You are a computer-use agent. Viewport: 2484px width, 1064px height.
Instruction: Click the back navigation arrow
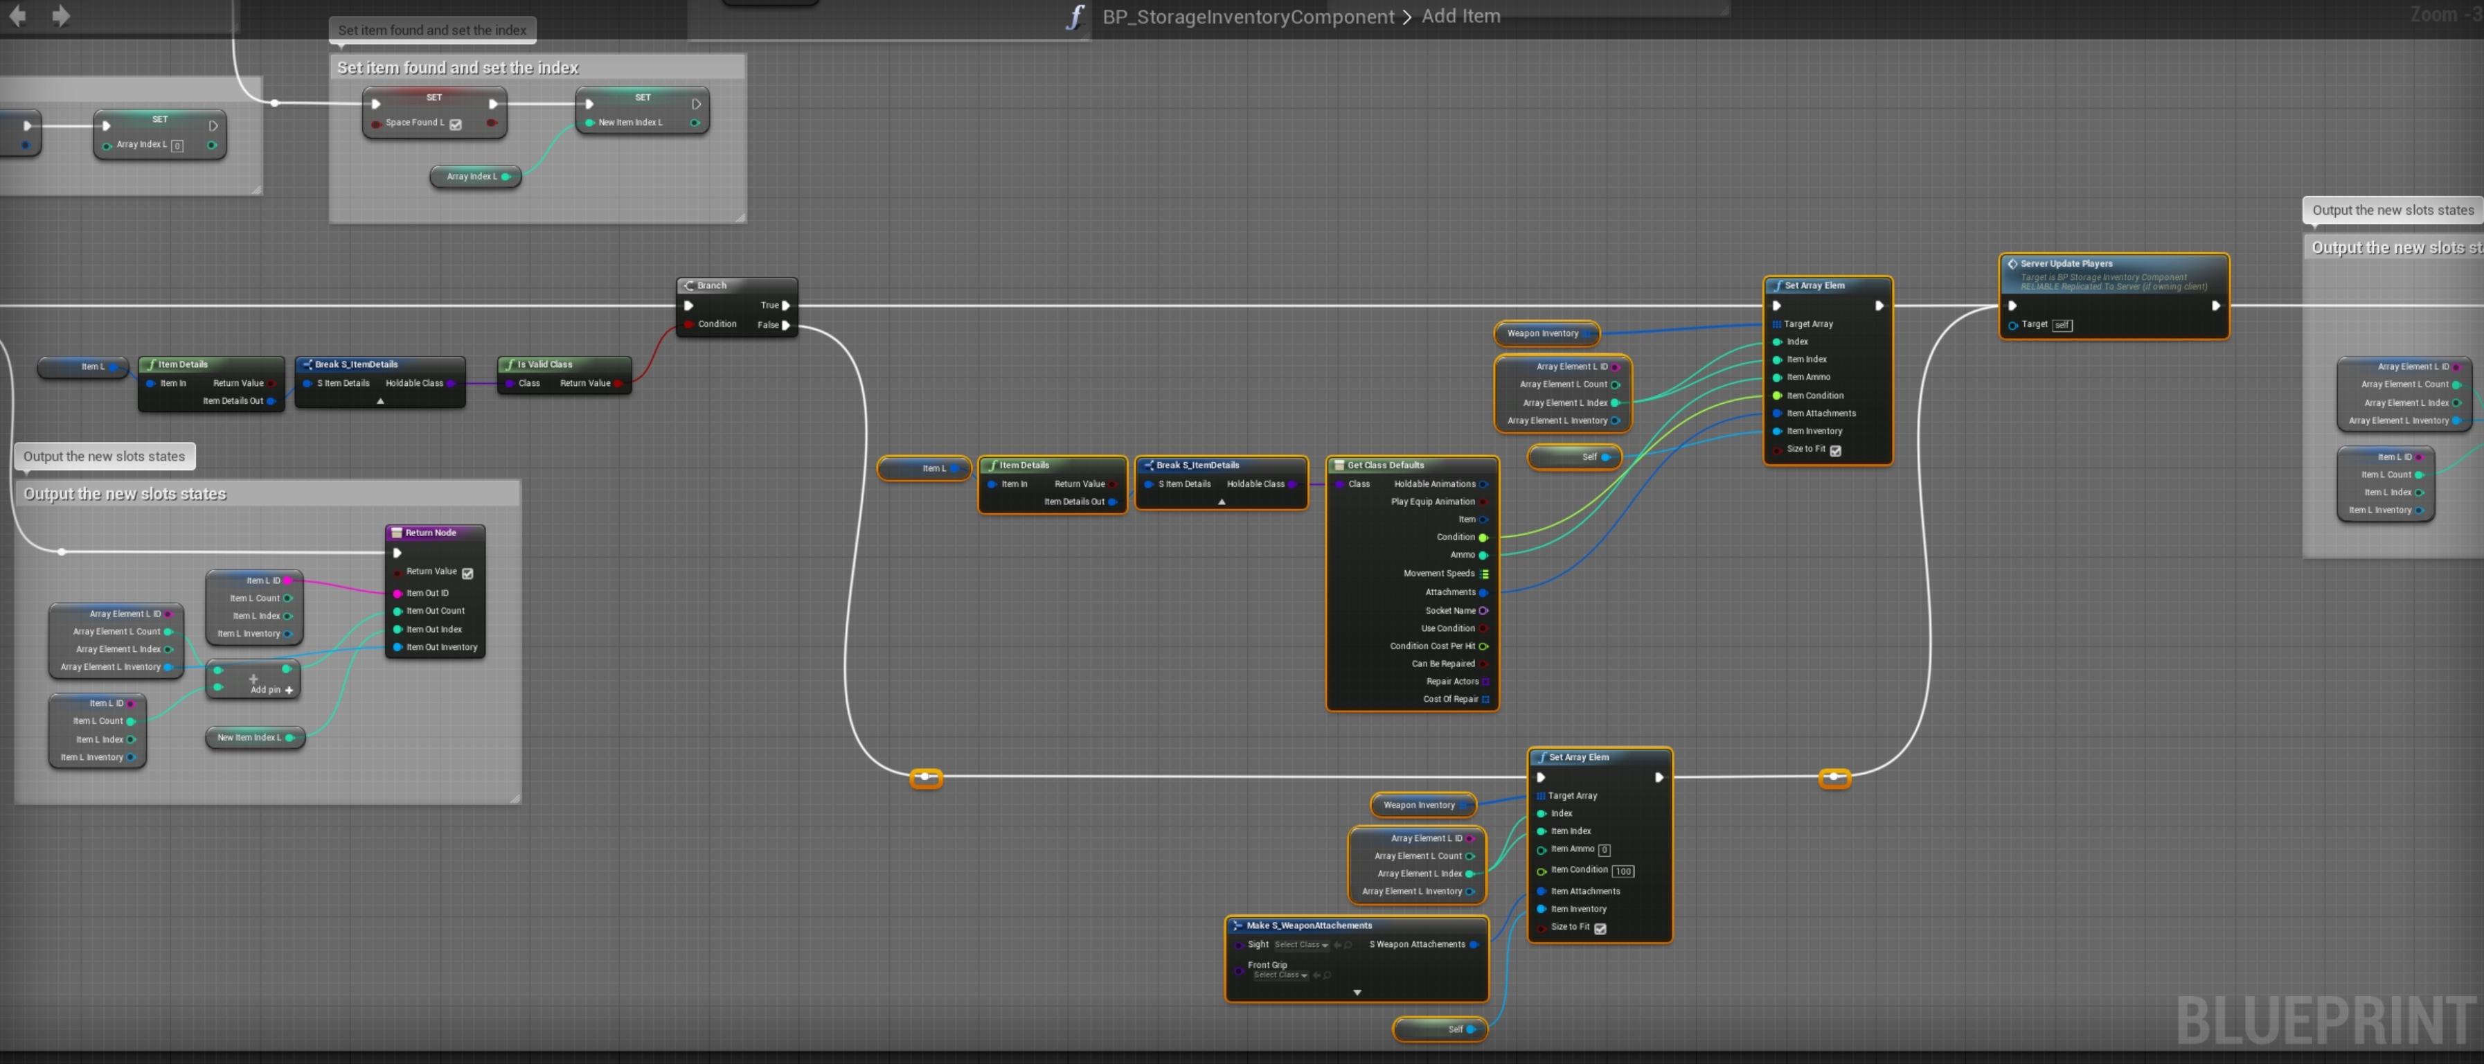coord(17,15)
